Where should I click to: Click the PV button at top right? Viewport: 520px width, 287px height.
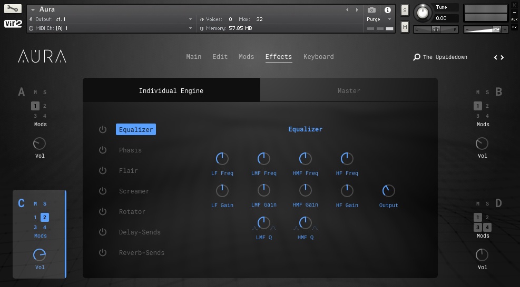[514, 27]
